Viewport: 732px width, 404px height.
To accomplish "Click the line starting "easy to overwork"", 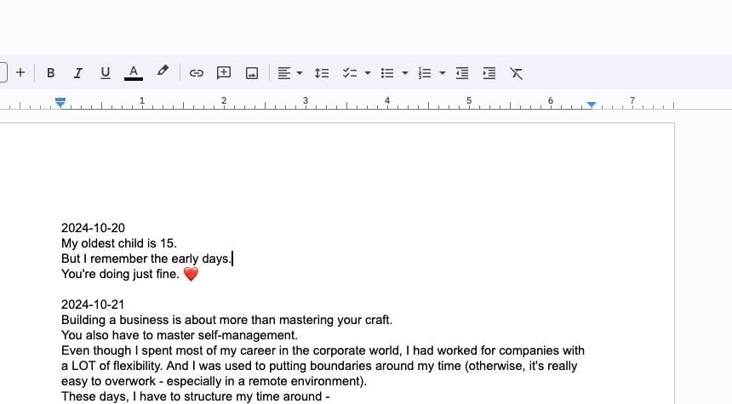I will tap(214, 382).
